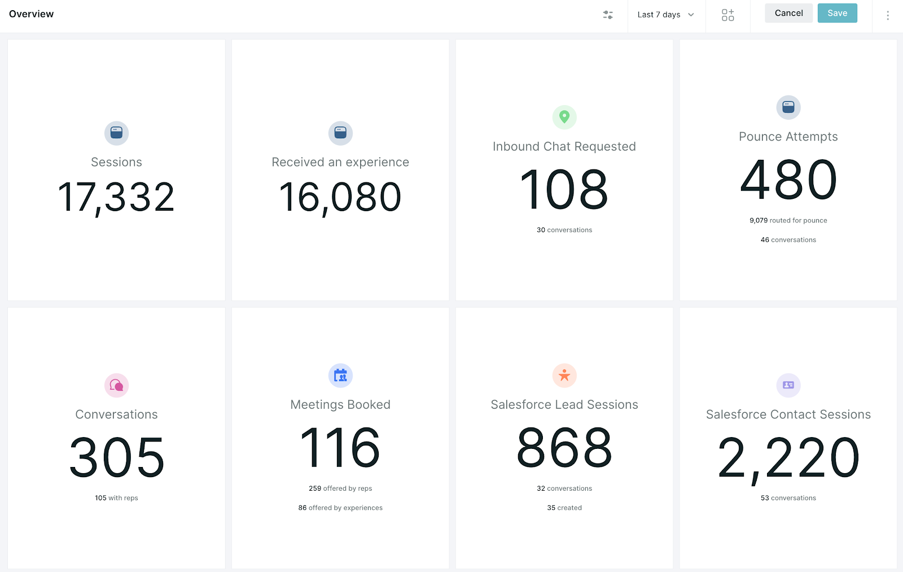Click the Meetings Booked title
The image size is (903, 572).
340,405
